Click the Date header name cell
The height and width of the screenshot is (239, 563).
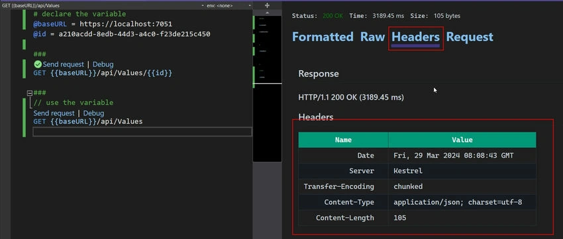tap(343, 156)
